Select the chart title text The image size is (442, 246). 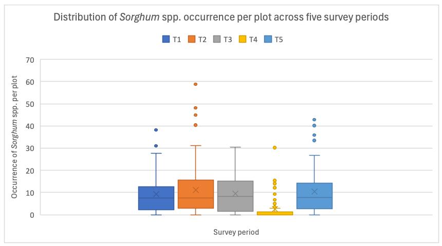pyautogui.click(x=221, y=17)
